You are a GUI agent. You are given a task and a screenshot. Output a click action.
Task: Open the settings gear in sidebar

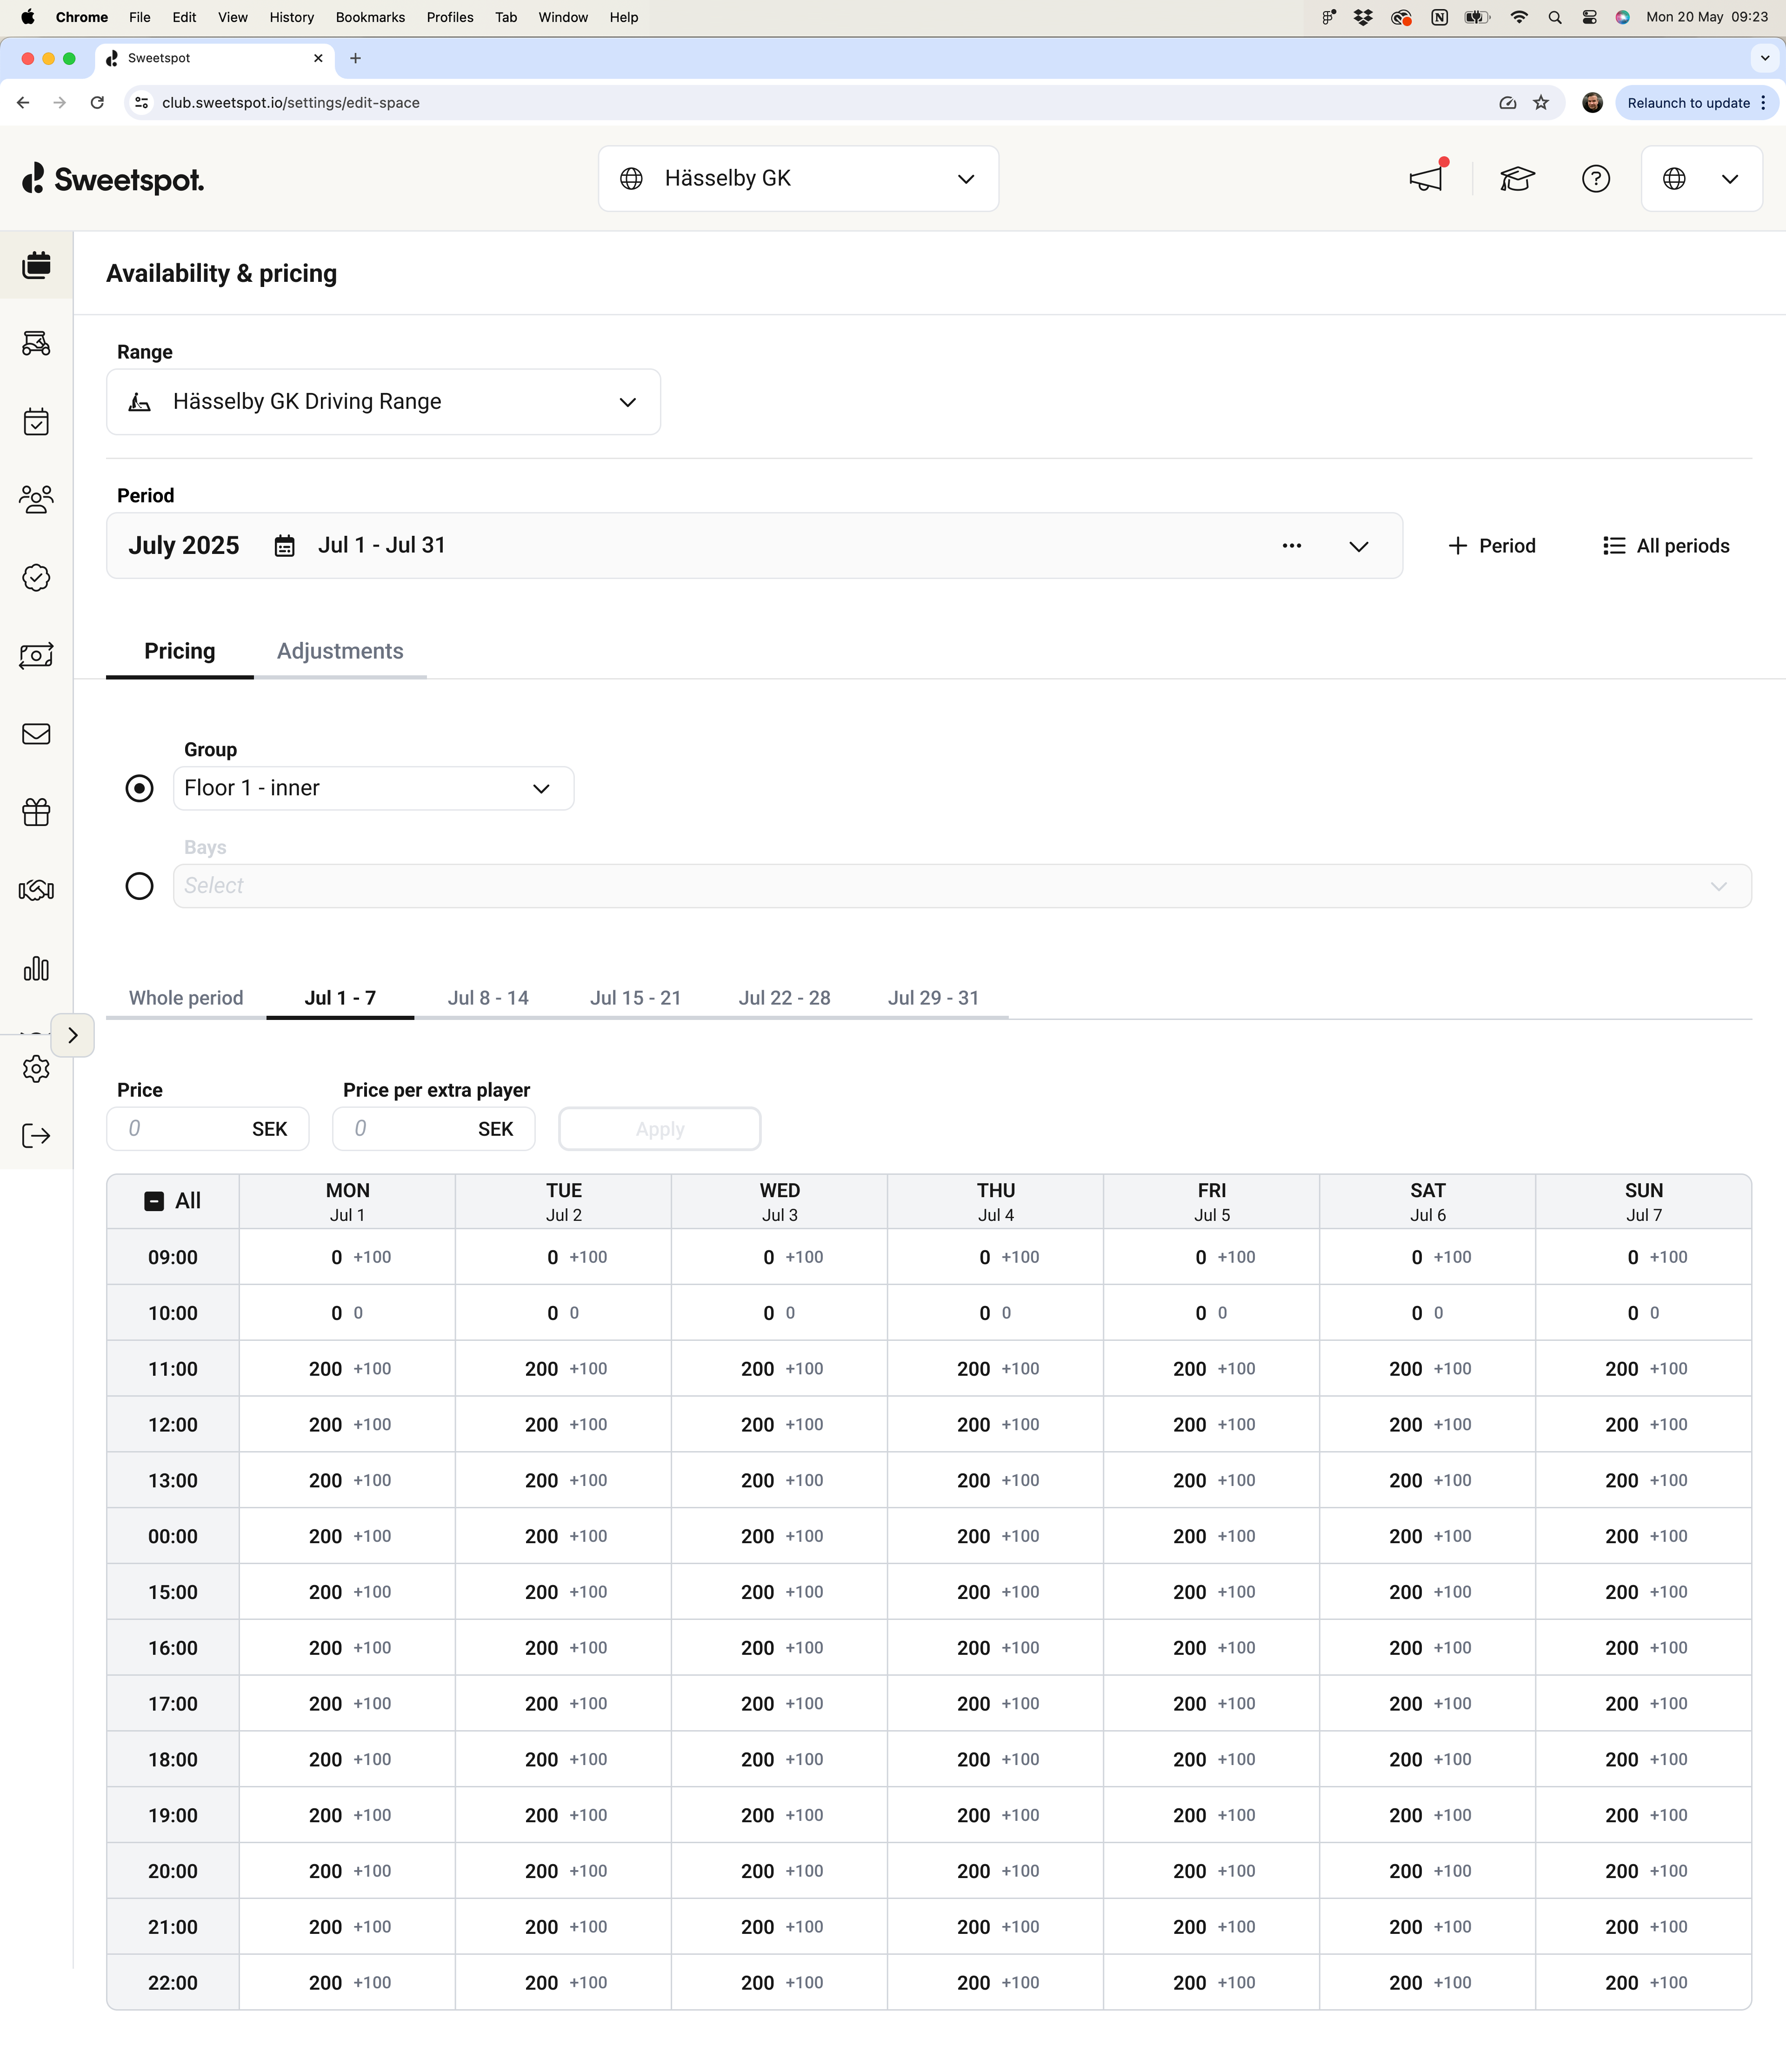(x=36, y=1069)
